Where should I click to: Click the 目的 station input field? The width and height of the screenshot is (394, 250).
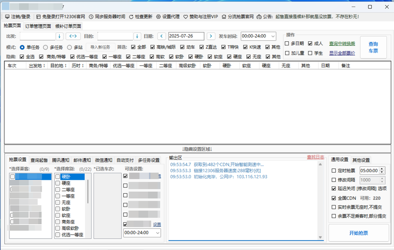pos(115,36)
